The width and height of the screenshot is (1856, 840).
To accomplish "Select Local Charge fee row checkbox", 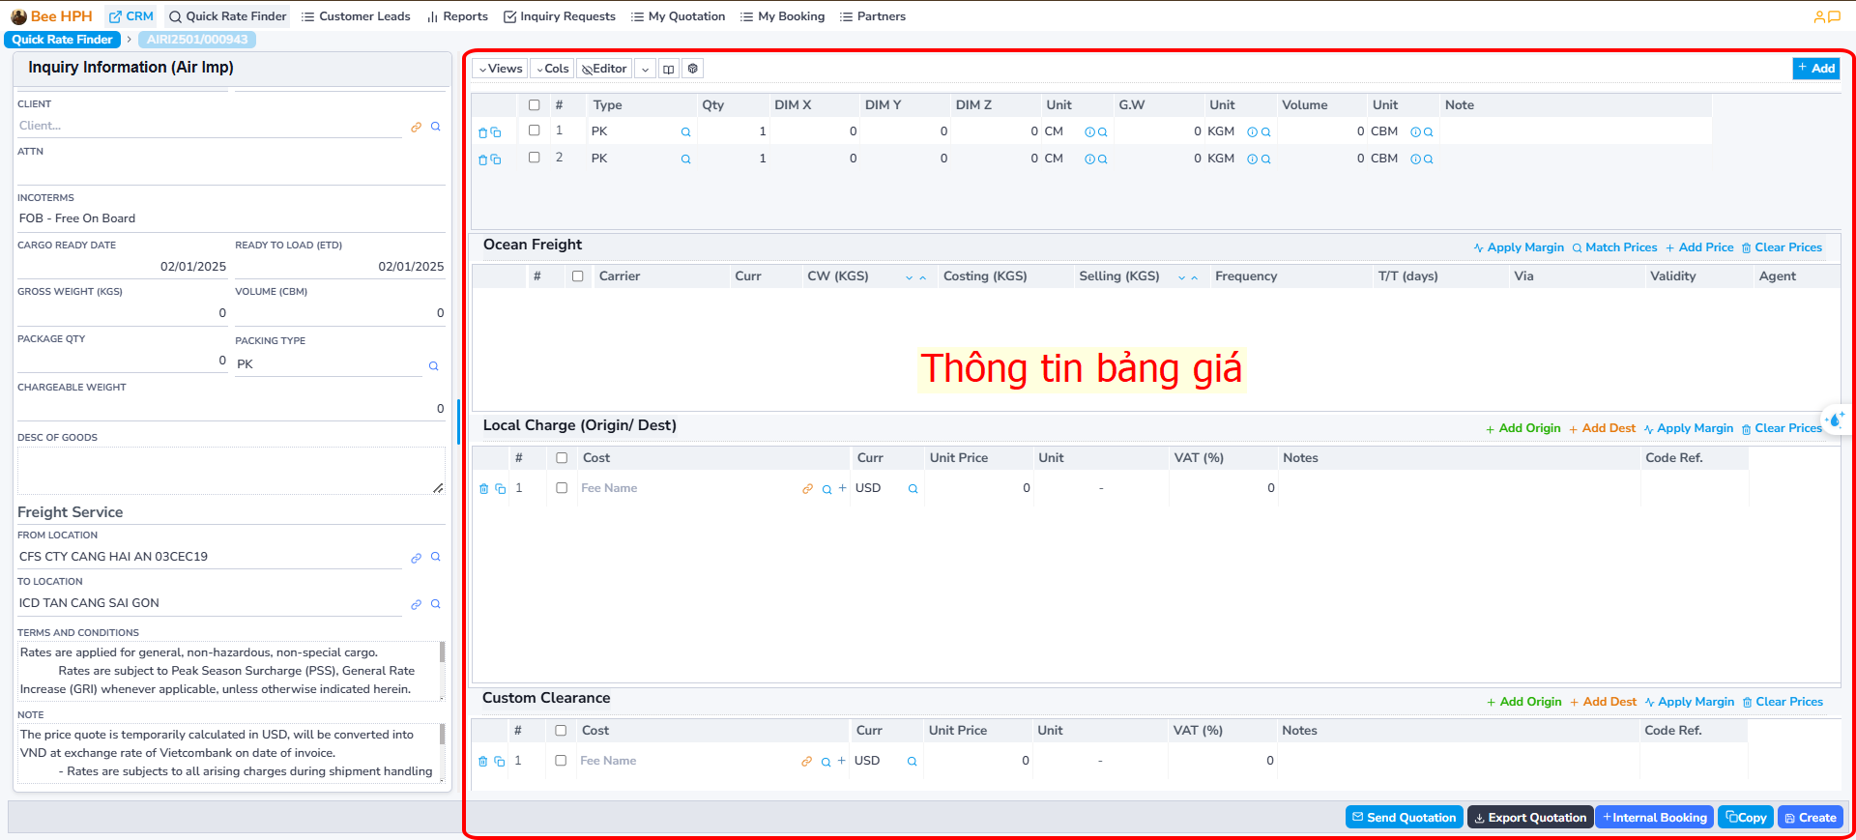I will (x=562, y=488).
